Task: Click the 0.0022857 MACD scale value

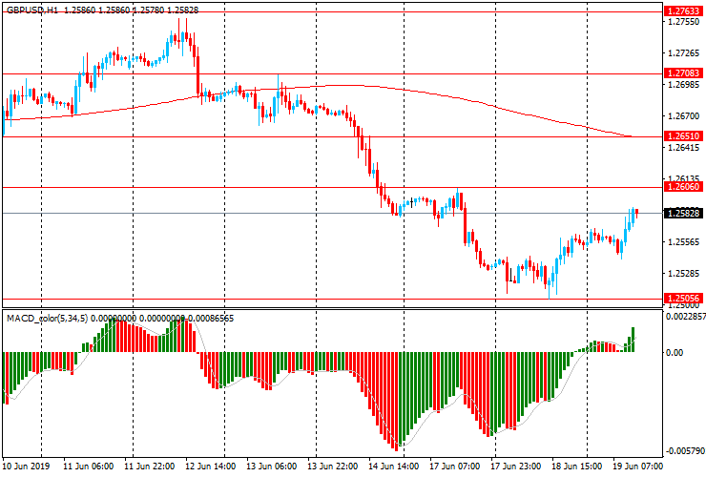Action: [x=686, y=317]
